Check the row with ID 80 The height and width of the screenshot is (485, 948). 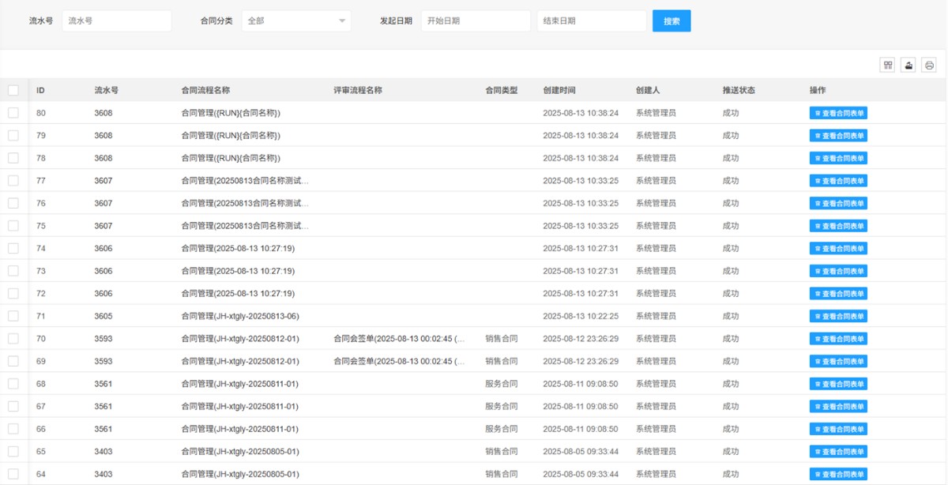pyautogui.click(x=13, y=113)
